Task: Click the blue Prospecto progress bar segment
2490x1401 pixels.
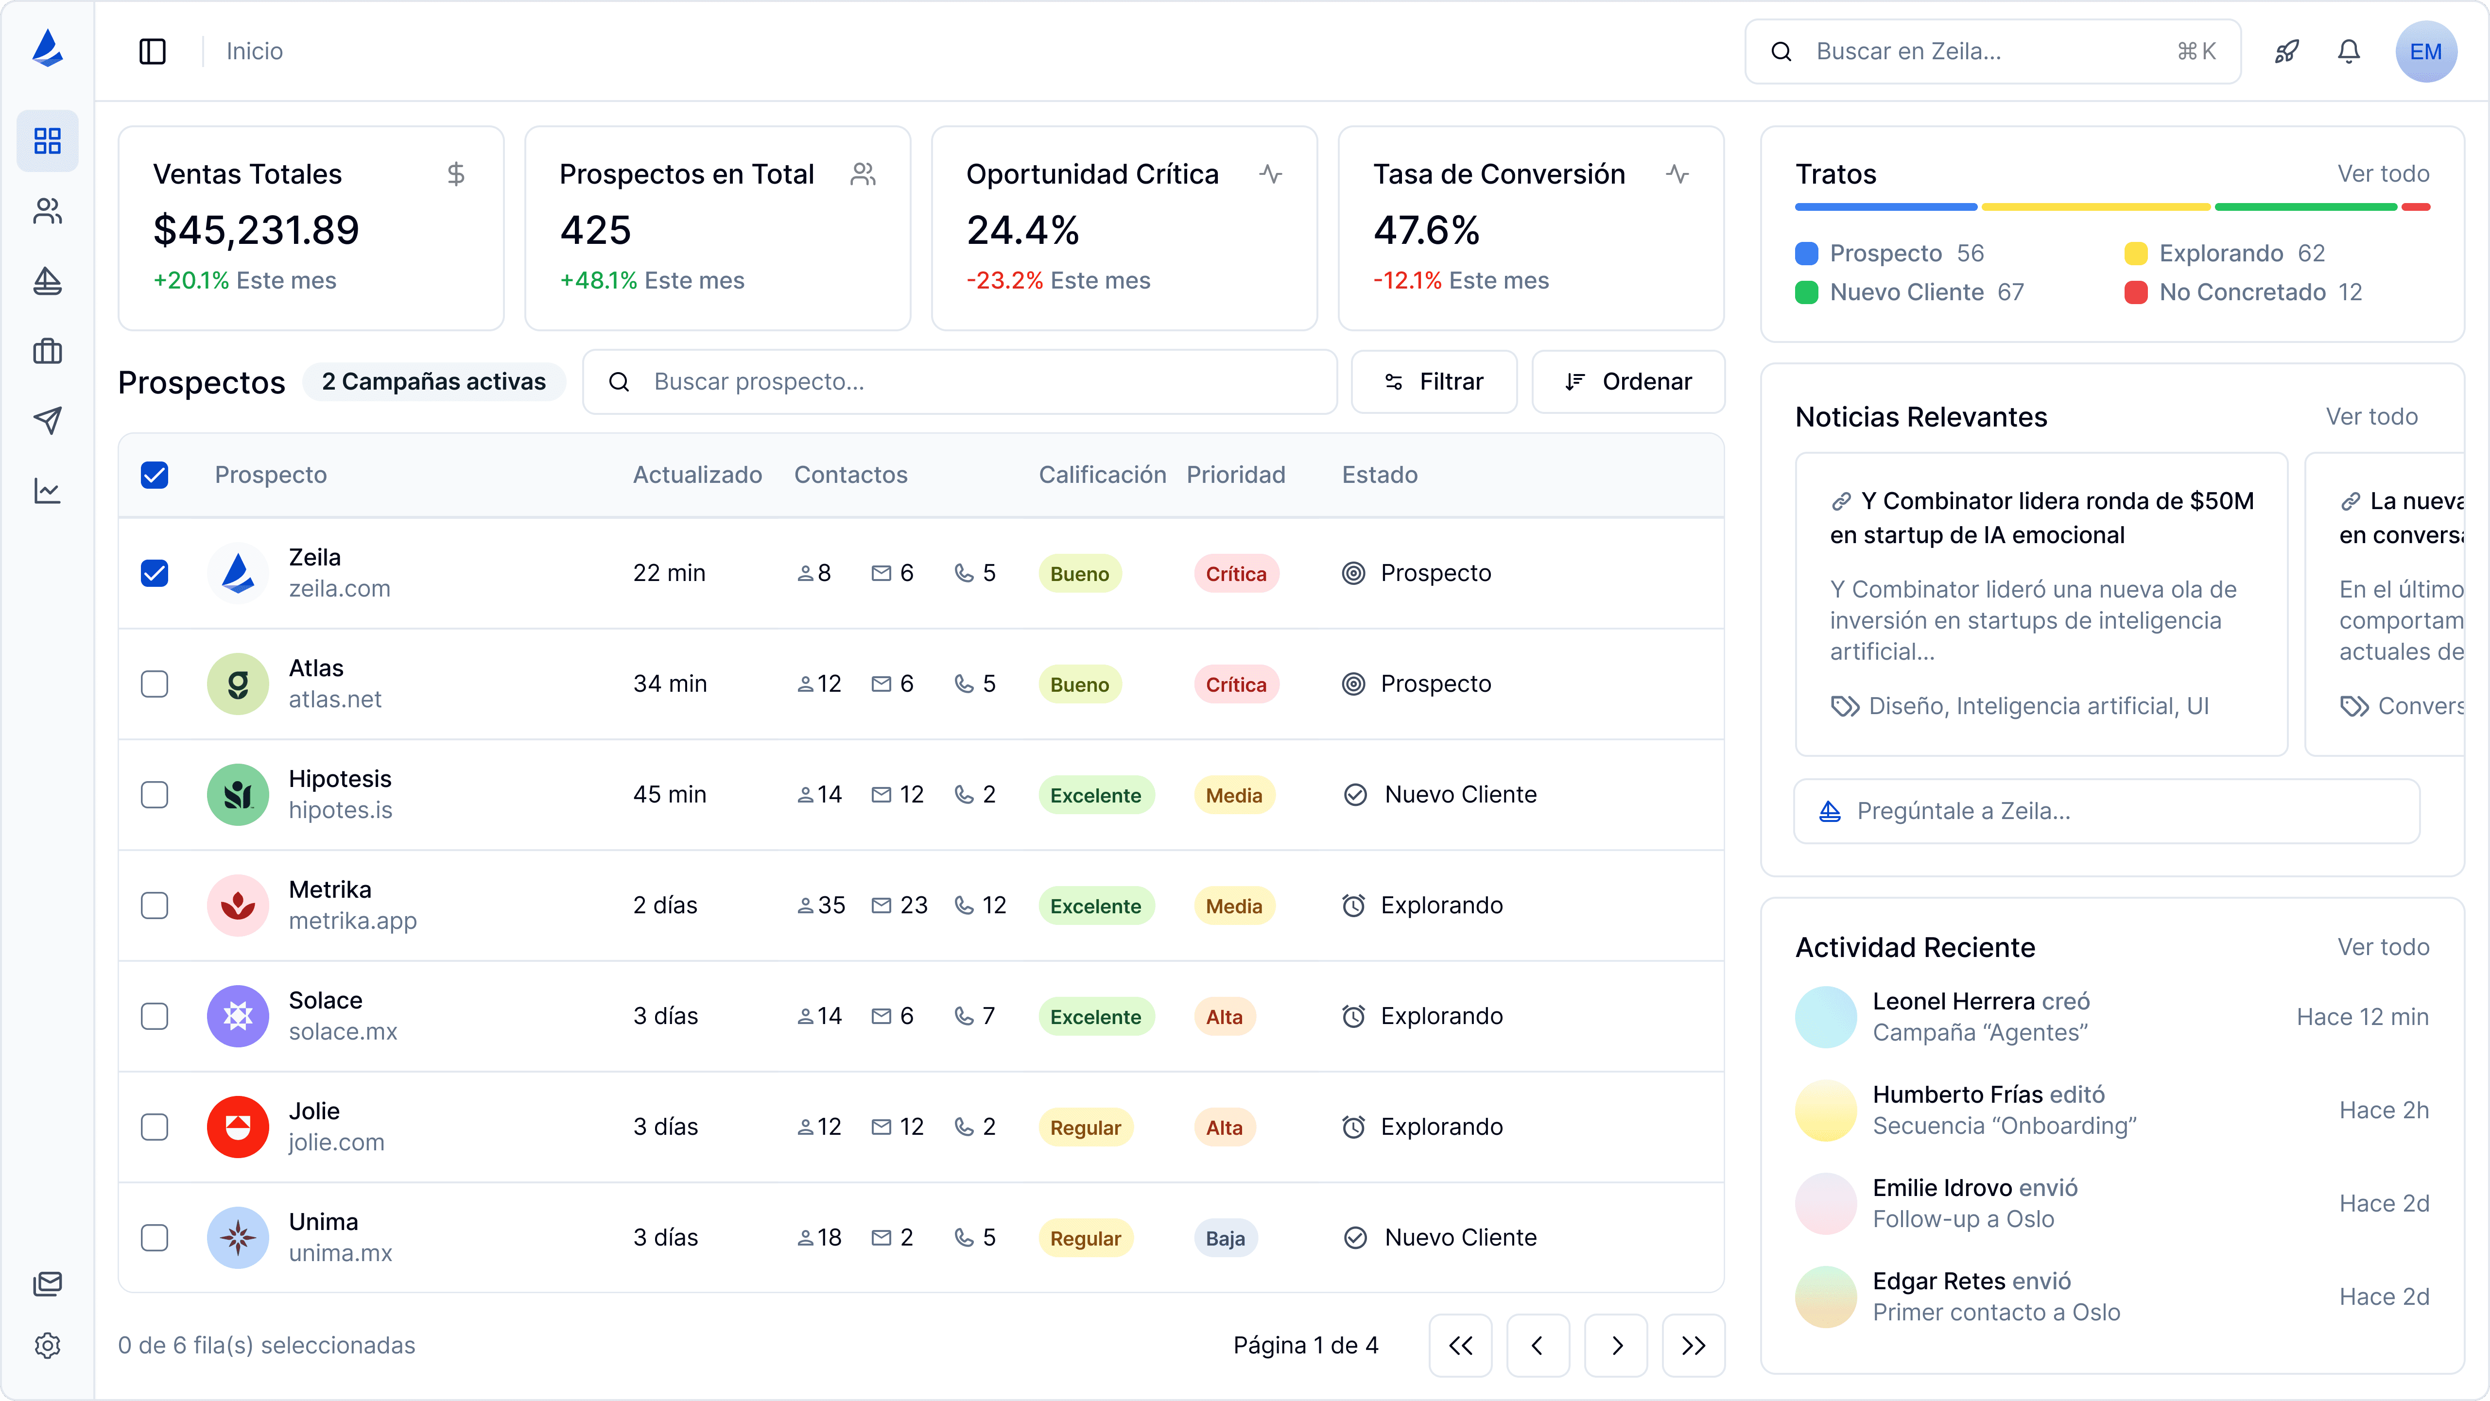Action: point(1885,207)
